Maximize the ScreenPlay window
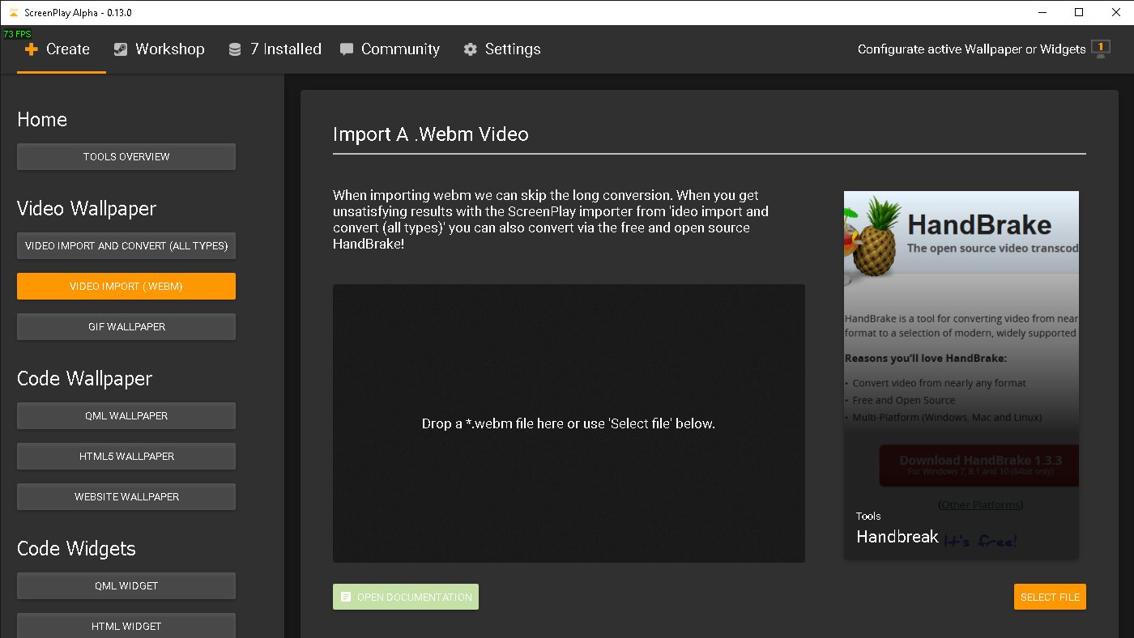Image resolution: width=1134 pixels, height=638 pixels. click(x=1079, y=12)
